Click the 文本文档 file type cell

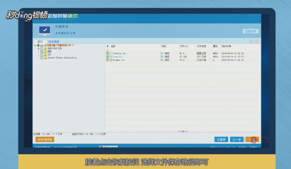(x=201, y=60)
